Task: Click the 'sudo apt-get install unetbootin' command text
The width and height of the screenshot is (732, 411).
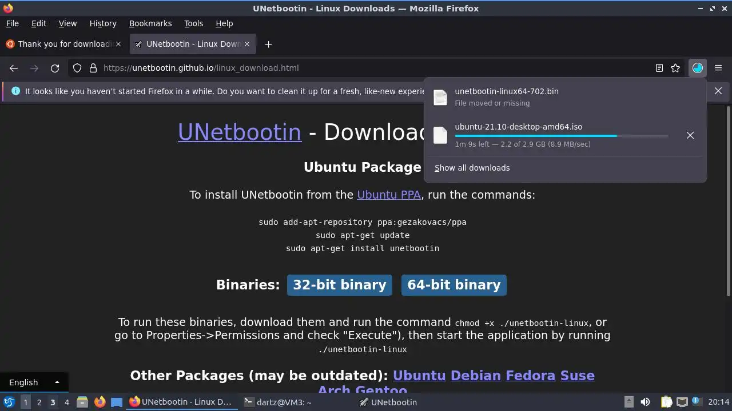Action: point(363,248)
